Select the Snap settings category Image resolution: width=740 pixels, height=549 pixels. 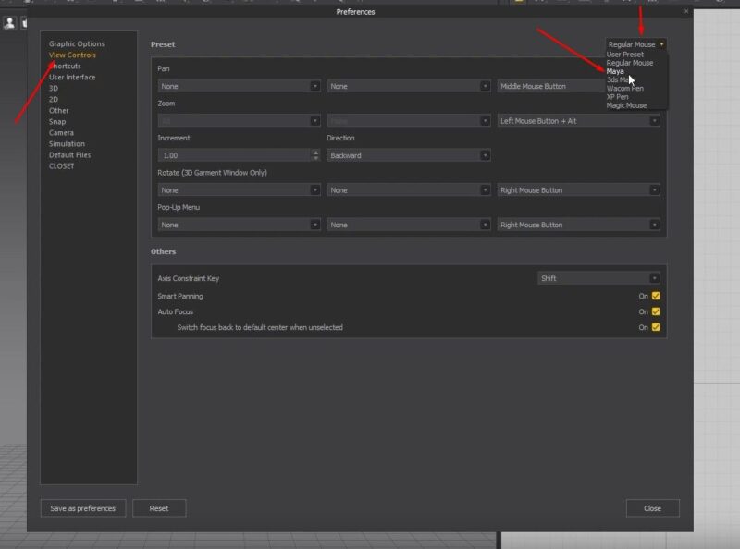click(x=57, y=121)
